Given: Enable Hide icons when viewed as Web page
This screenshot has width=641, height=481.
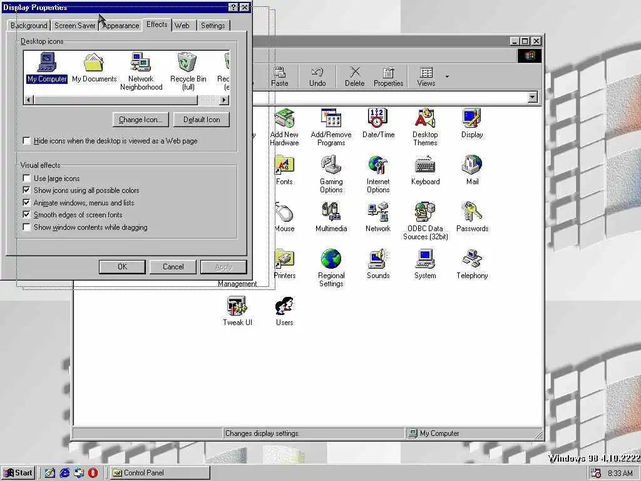Looking at the screenshot, I should pyautogui.click(x=26, y=141).
